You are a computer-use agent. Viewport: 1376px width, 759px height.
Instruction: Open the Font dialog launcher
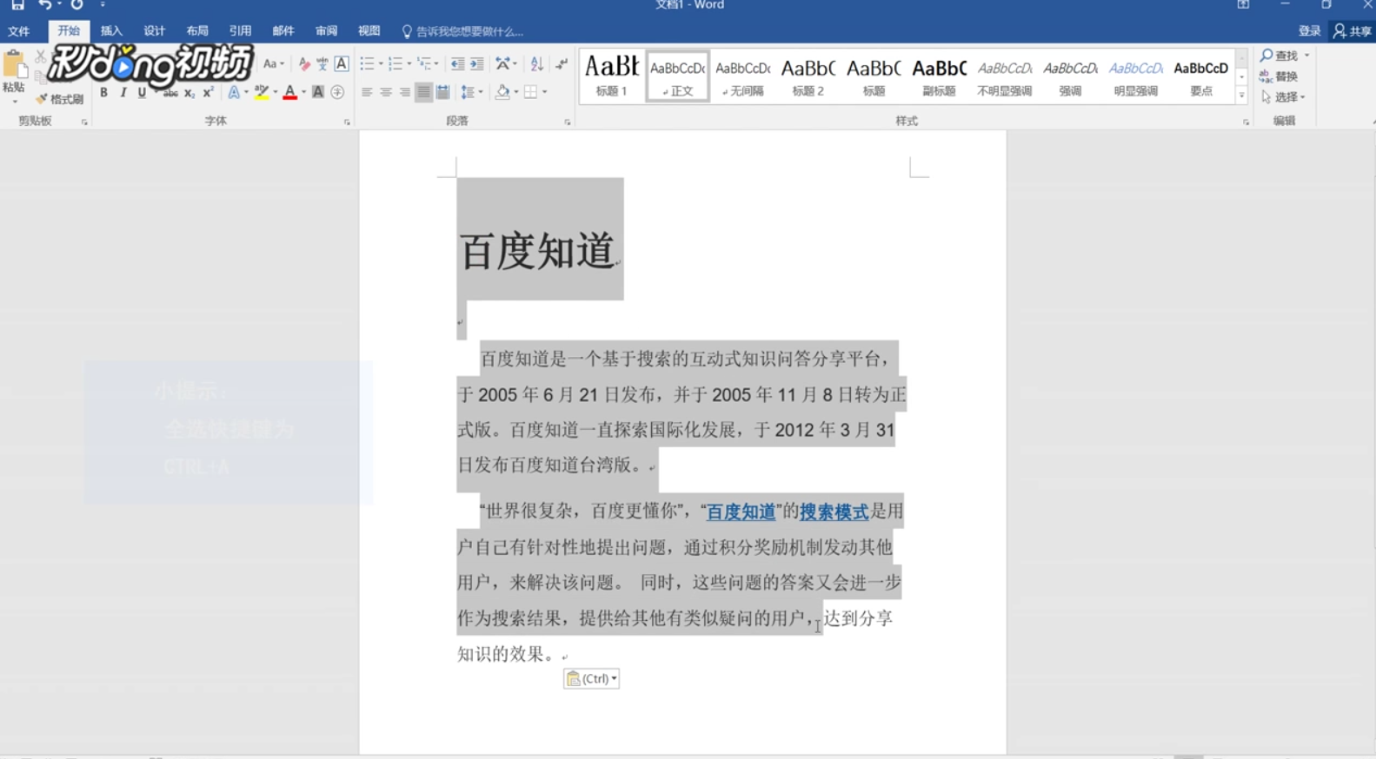tap(347, 122)
